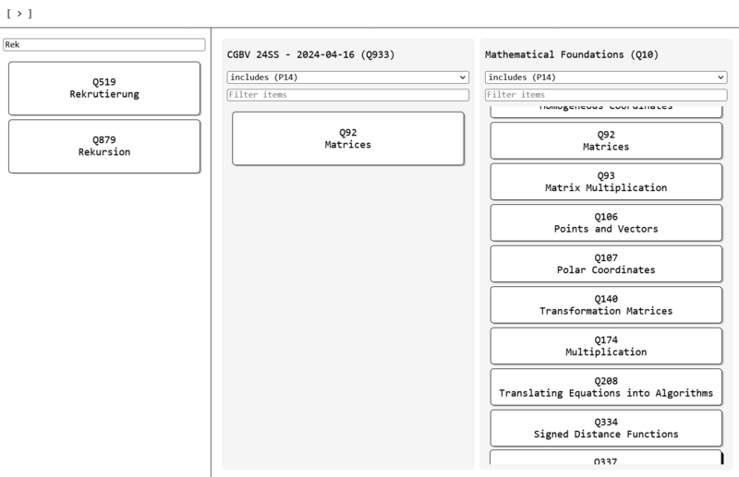Open the Mathematical Foundations property dropdown
Screen dimensions: 739x477
tap(606, 78)
